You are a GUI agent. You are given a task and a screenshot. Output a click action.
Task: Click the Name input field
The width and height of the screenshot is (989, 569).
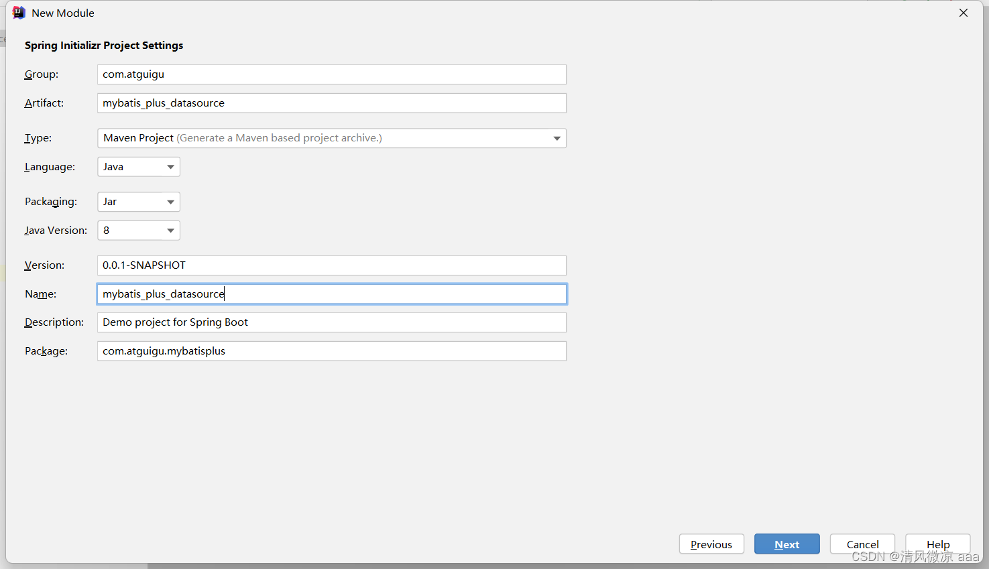[332, 294]
